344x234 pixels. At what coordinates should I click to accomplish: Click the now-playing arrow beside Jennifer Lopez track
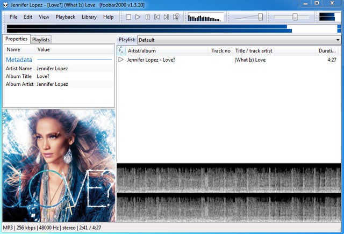click(x=121, y=60)
